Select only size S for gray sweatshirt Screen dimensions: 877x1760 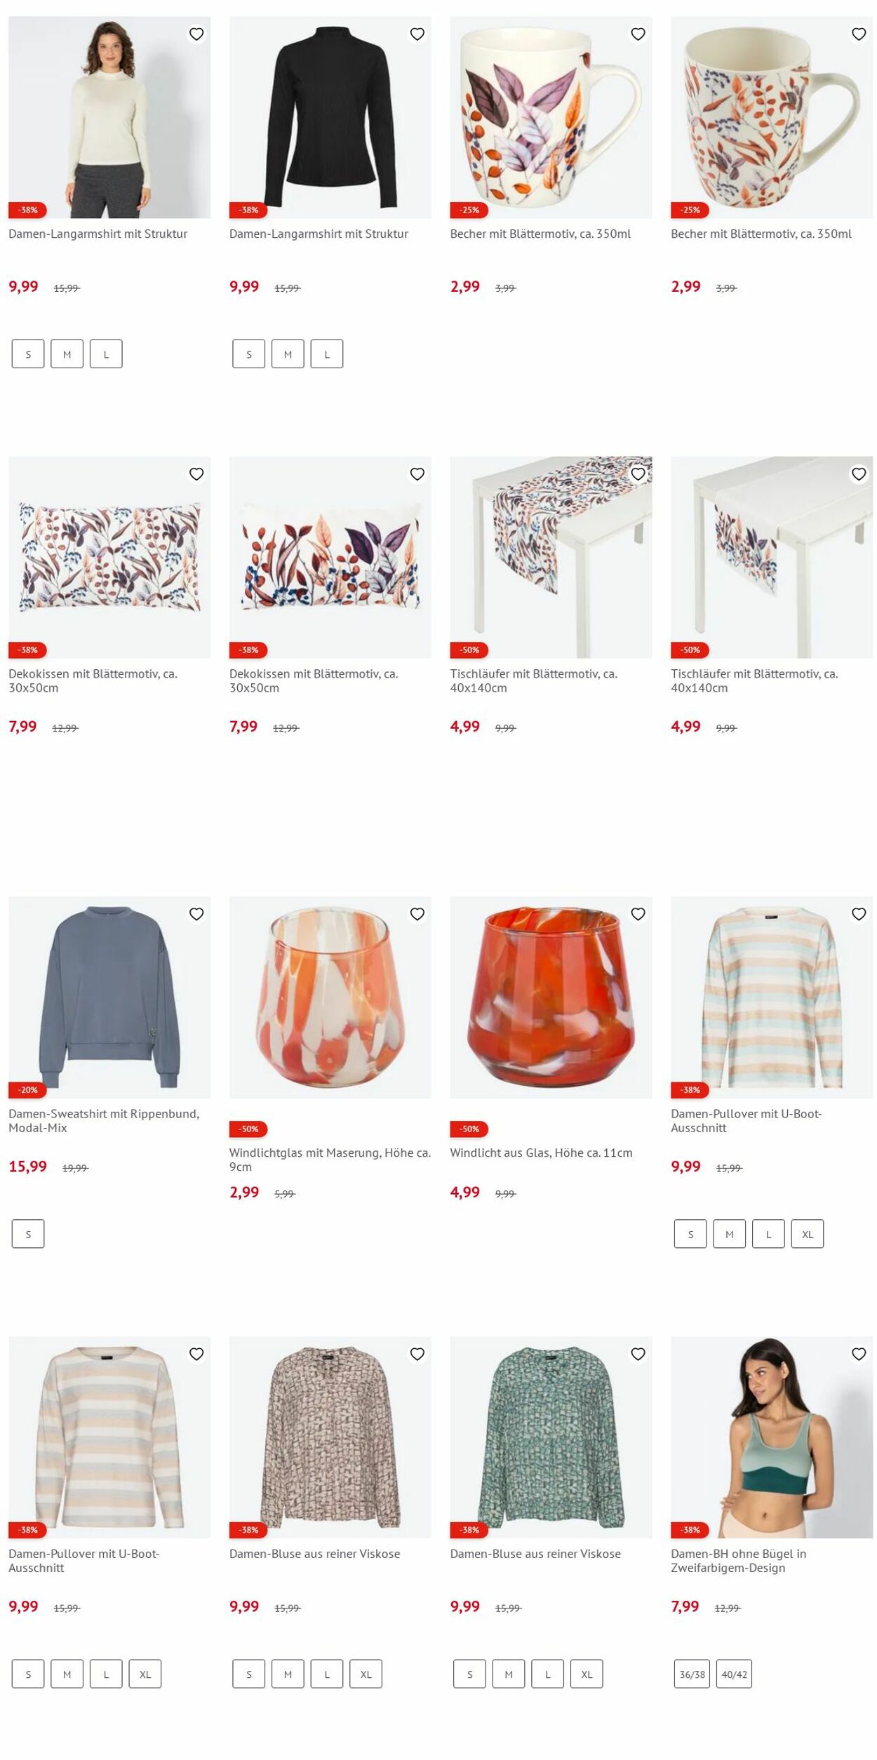pyautogui.click(x=28, y=1234)
